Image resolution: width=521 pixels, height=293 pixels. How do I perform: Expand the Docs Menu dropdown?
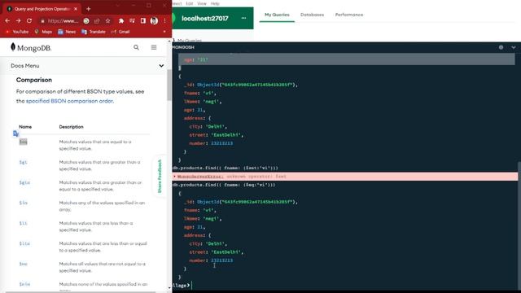click(161, 66)
